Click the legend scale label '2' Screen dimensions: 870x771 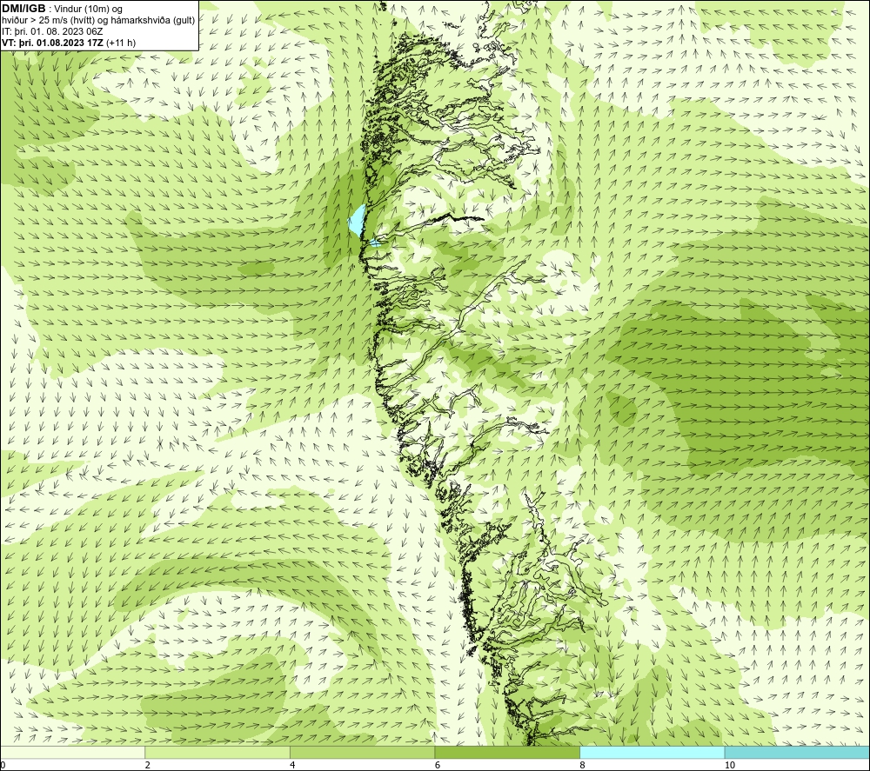[x=148, y=765]
